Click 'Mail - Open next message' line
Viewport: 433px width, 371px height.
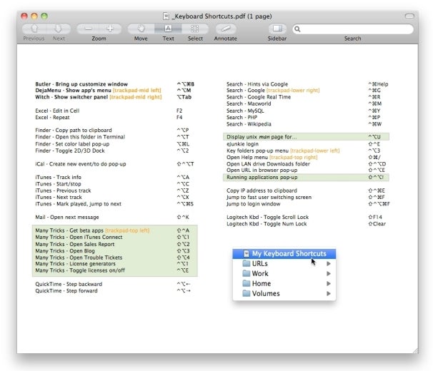tap(67, 217)
